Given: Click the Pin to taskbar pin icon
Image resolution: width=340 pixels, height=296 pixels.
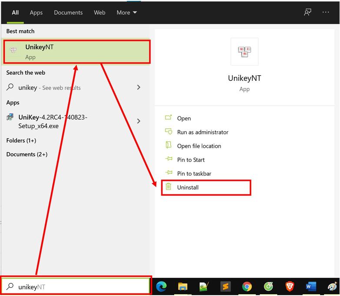Looking at the screenshot, I should click(x=169, y=173).
